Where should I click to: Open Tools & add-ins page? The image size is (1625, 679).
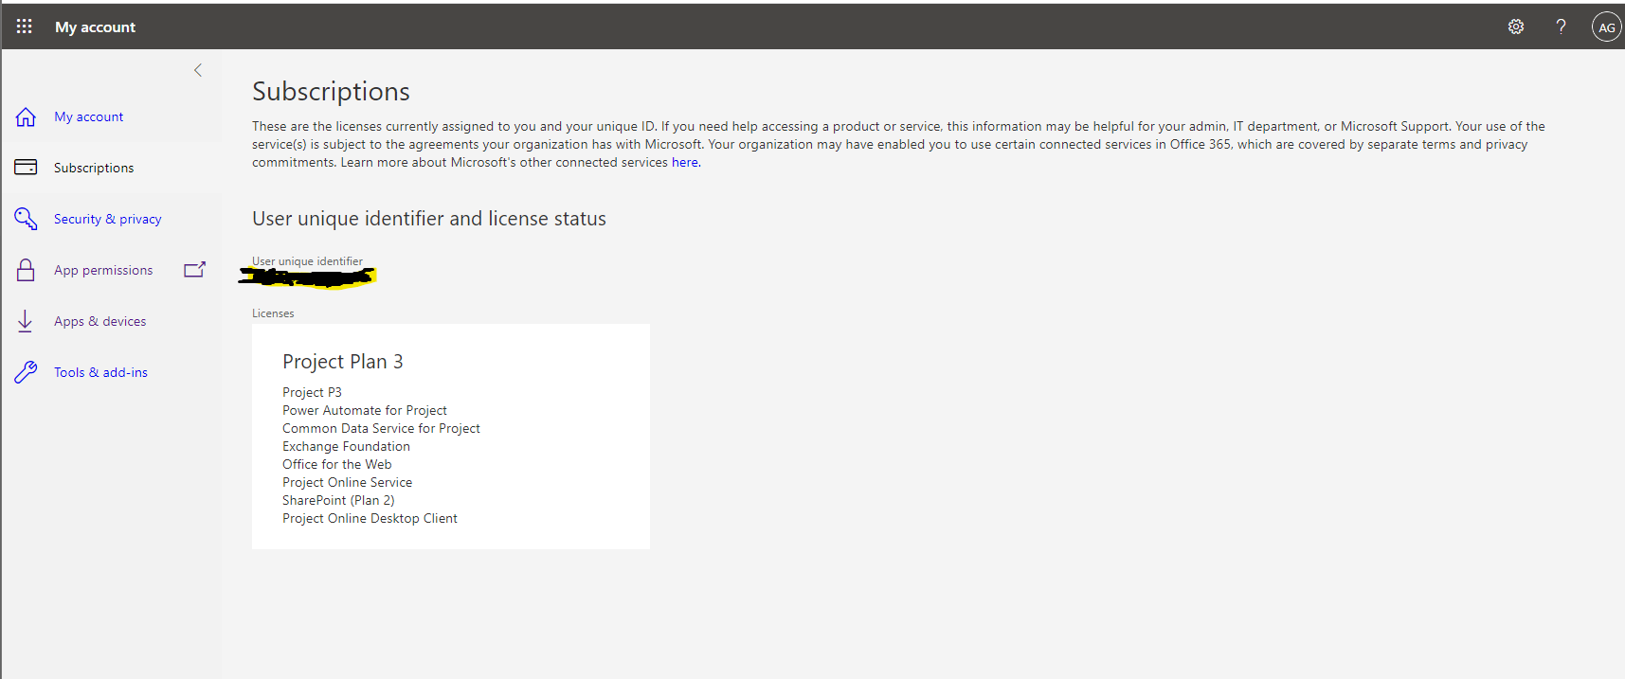click(100, 372)
